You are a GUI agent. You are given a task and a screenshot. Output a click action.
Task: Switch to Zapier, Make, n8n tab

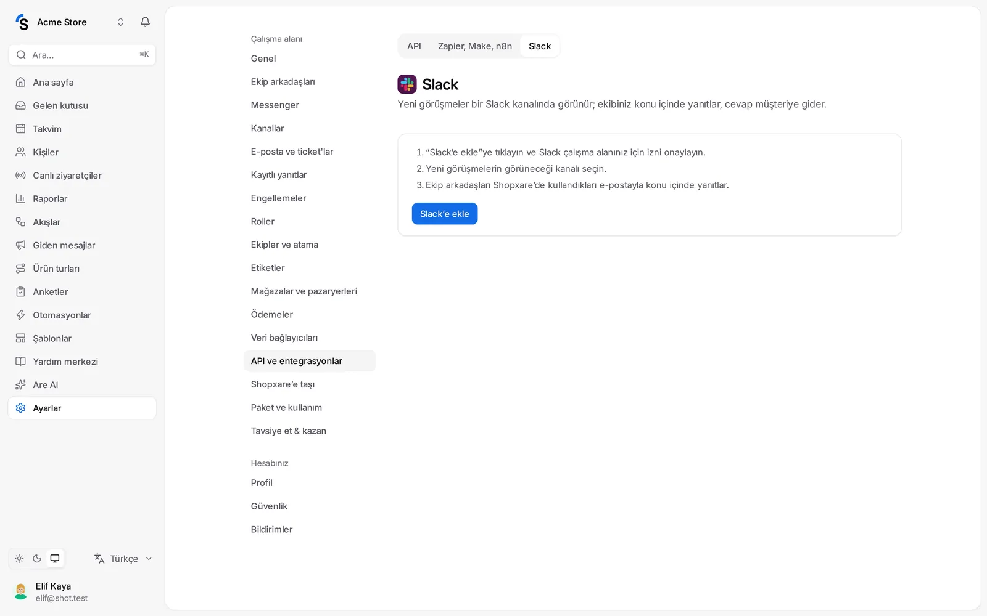[x=475, y=46]
